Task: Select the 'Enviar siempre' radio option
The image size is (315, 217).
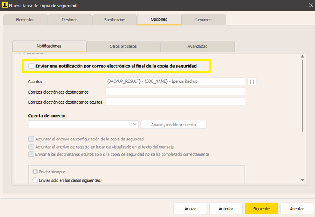Action: tap(35, 172)
